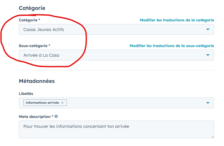Open the Sous-catégorie dropdown arrow
224x146 pixels.
[208, 55]
